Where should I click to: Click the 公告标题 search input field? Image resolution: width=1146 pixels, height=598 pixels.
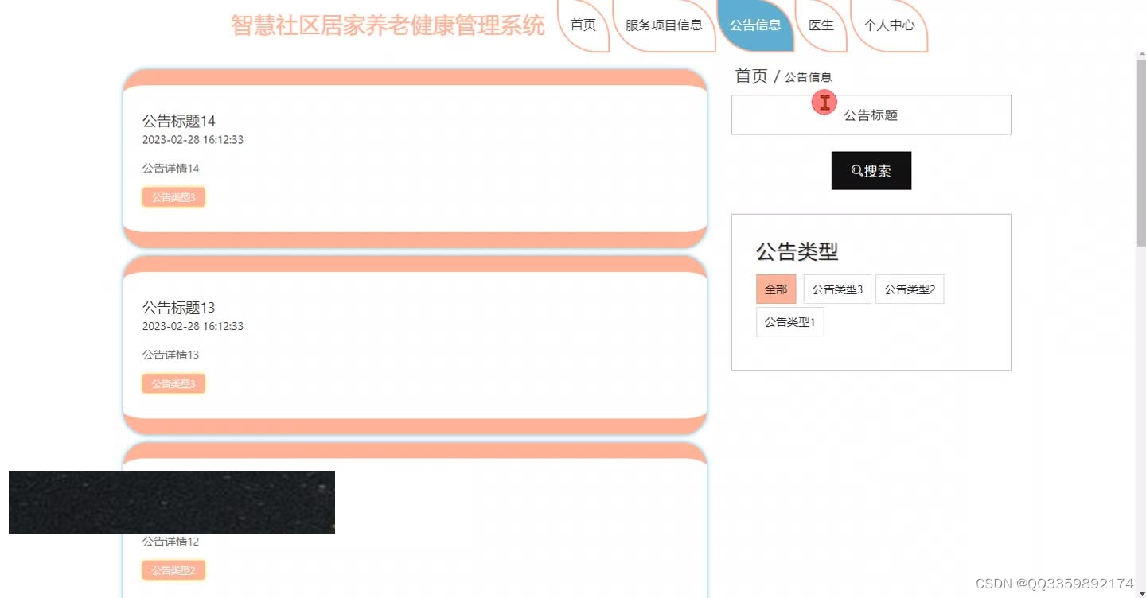(x=871, y=115)
